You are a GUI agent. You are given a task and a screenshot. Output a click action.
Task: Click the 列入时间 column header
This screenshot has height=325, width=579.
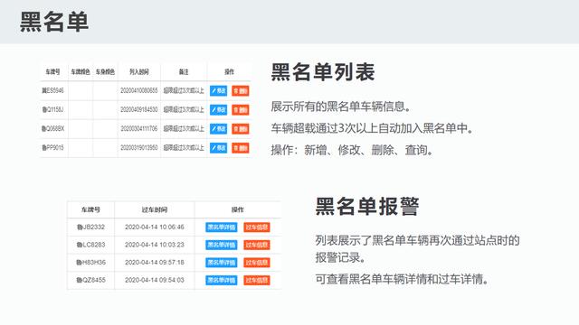(x=138, y=72)
